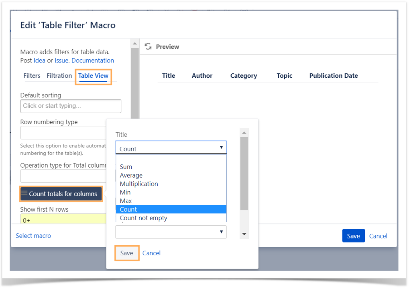
Task: Expand the empty dropdown below the operations list
Action: pos(171,232)
